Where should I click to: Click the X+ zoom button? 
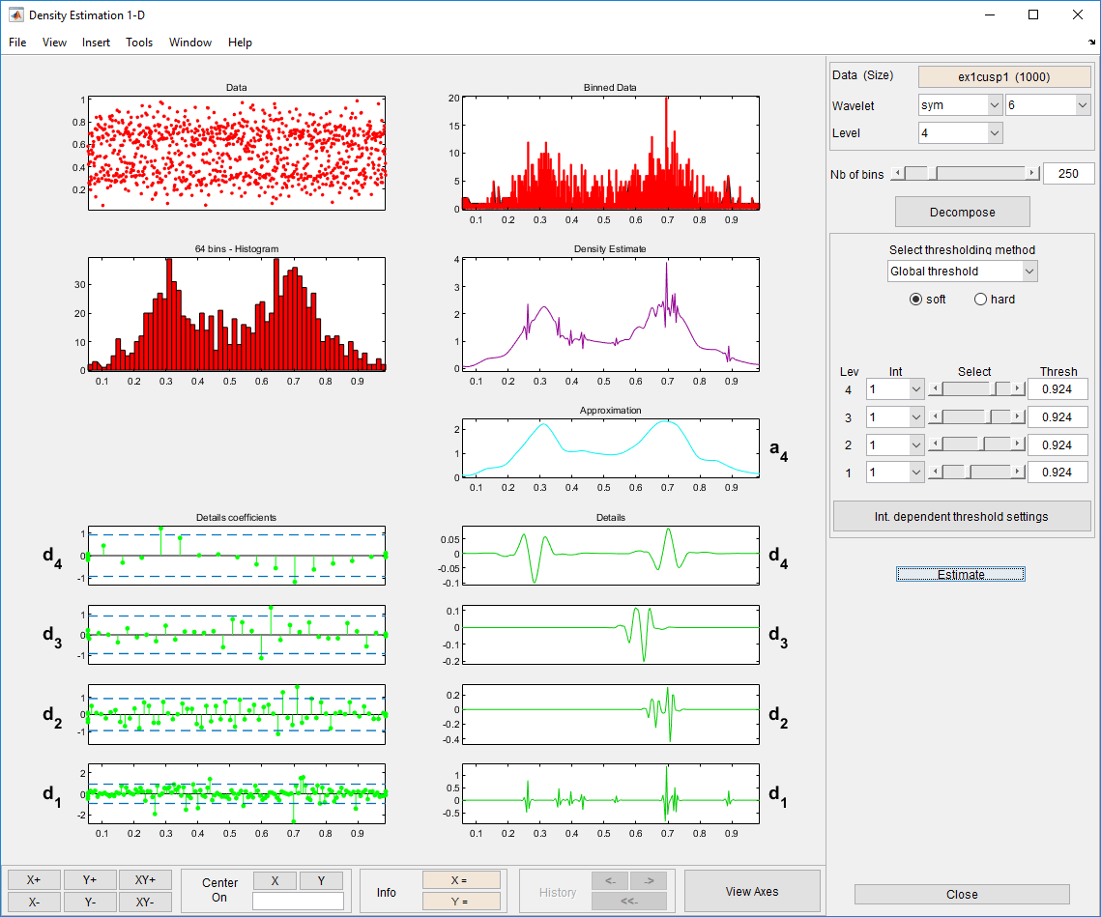34,879
